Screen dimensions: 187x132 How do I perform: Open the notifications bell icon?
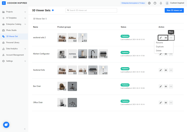coord(161,3)
